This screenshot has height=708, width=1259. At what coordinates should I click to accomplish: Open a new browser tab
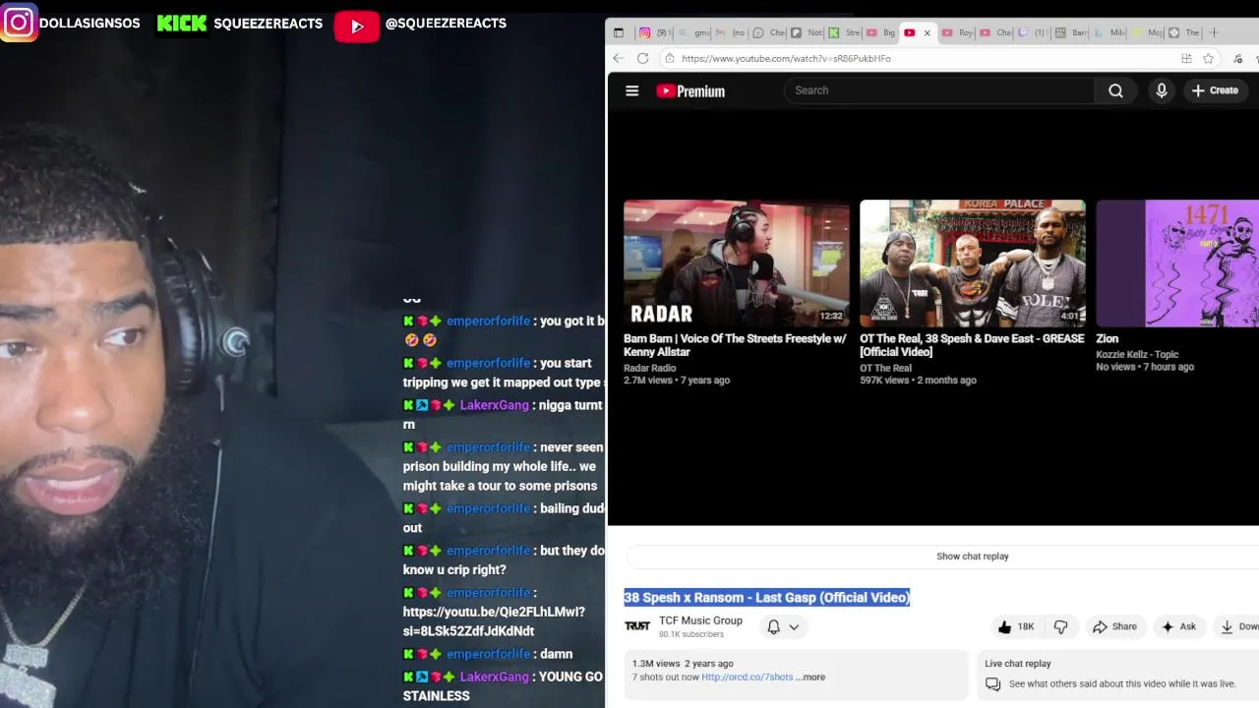tap(1214, 32)
